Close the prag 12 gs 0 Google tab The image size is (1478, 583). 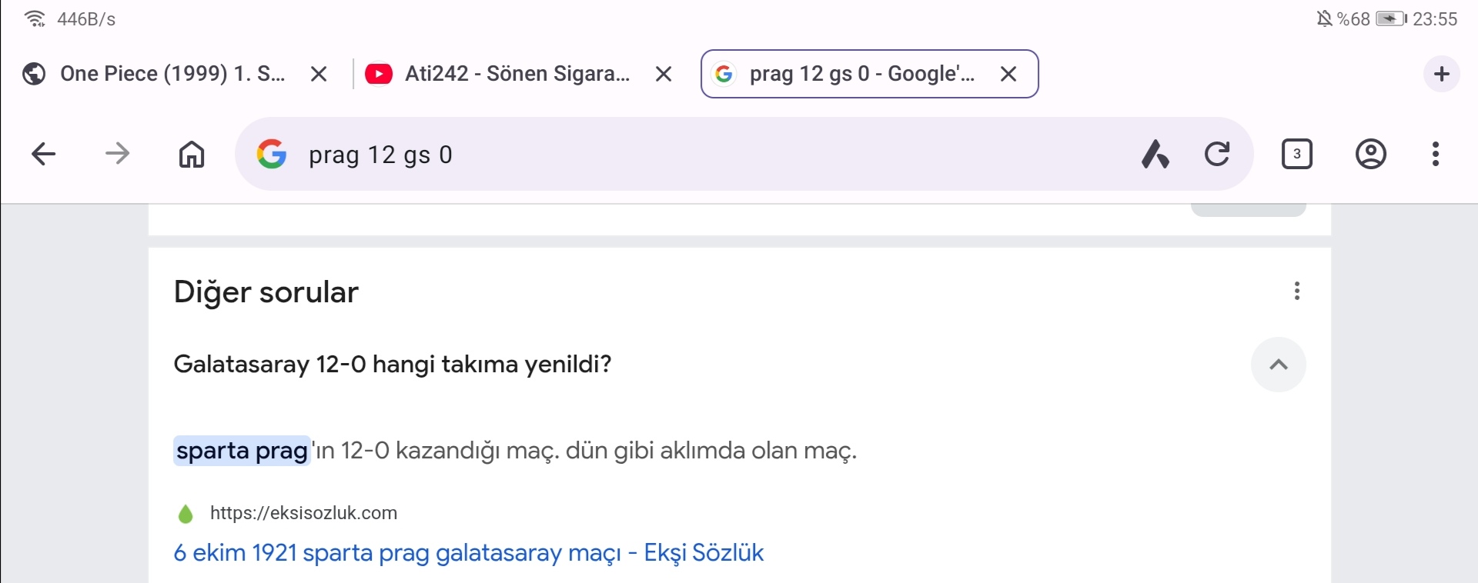(x=1008, y=74)
